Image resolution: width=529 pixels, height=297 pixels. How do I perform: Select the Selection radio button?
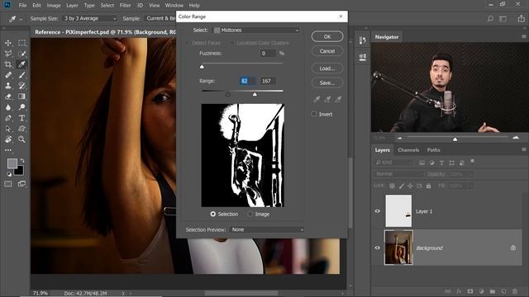(213, 214)
